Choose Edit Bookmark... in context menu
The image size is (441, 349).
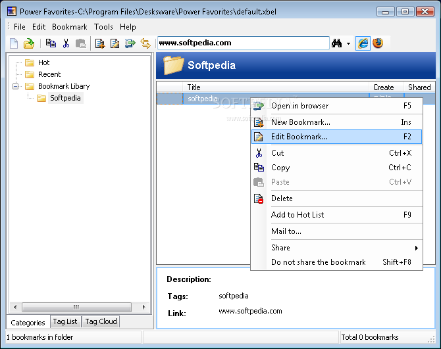point(336,137)
